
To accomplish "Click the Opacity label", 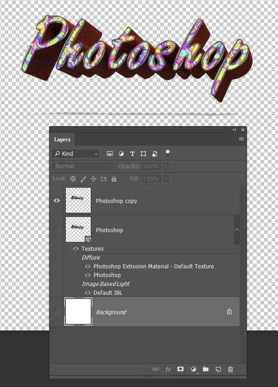I will tap(128, 166).
